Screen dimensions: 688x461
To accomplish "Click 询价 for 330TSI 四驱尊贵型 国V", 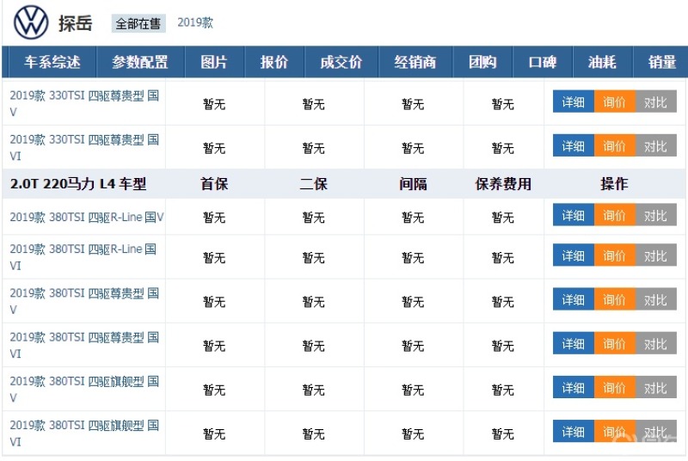I will (614, 101).
